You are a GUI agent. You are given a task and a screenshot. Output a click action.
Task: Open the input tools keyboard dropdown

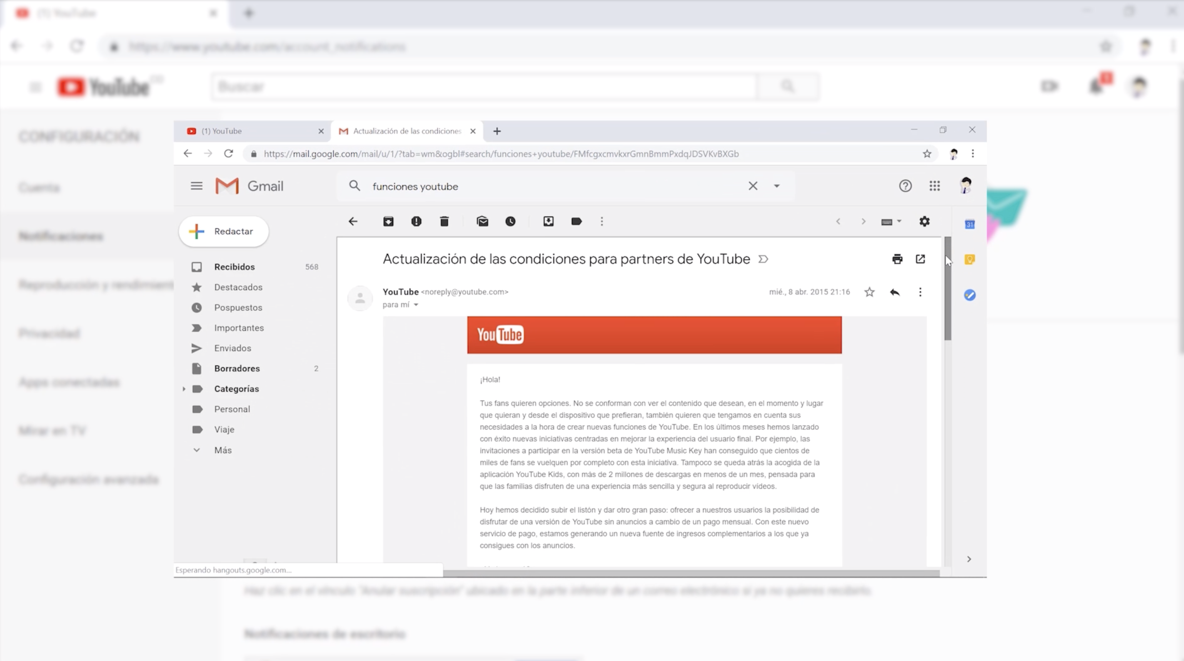(891, 222)
